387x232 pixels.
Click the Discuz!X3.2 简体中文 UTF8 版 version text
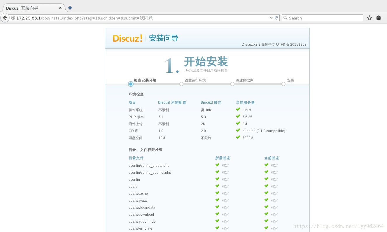274,45
